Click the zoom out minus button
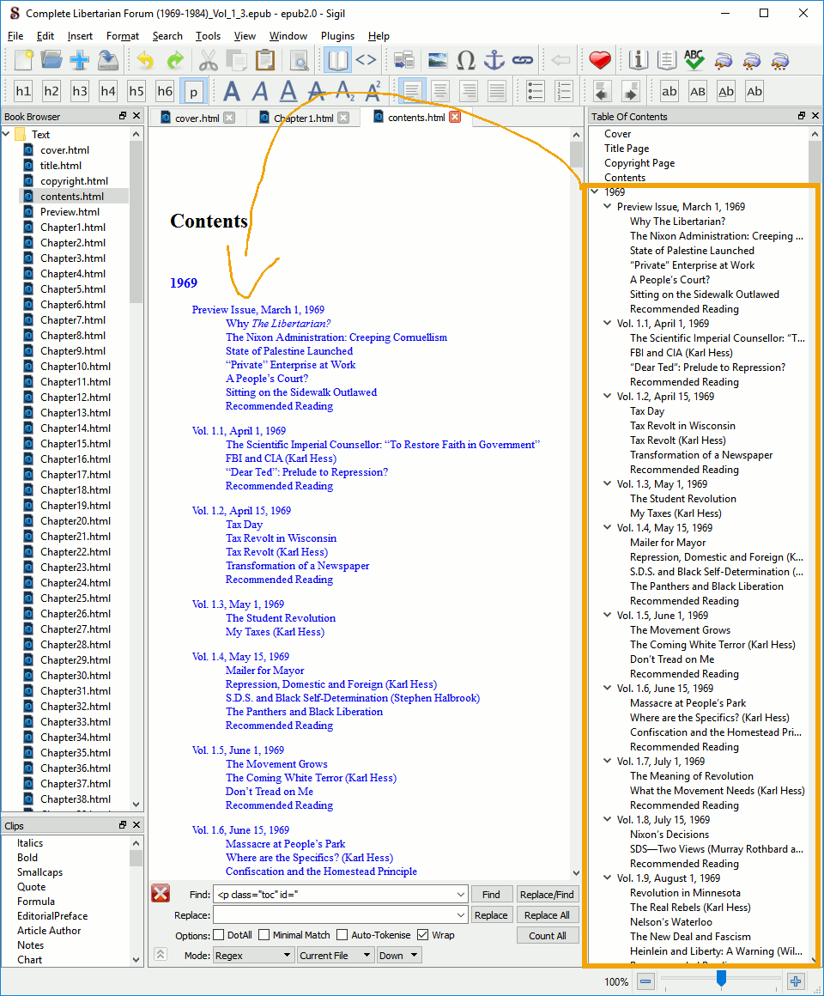This screenshot has height=996, width=824. 645,981
